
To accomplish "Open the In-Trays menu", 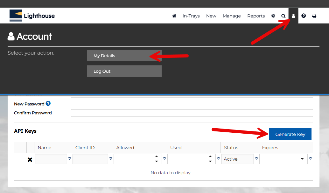I will click(x=191, y=16).
